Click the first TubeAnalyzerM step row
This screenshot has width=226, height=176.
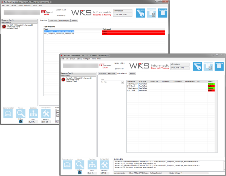point(171,84)
